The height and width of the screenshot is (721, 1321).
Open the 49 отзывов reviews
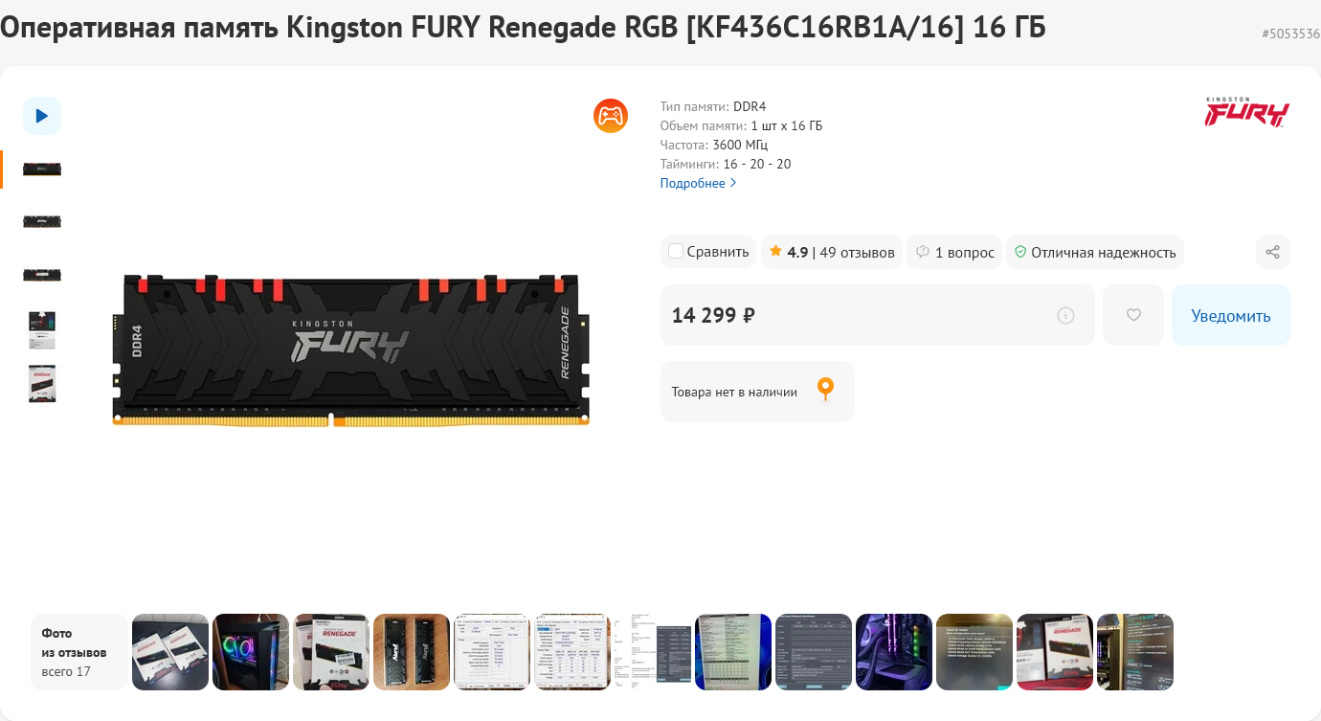(x=857, y=252)
